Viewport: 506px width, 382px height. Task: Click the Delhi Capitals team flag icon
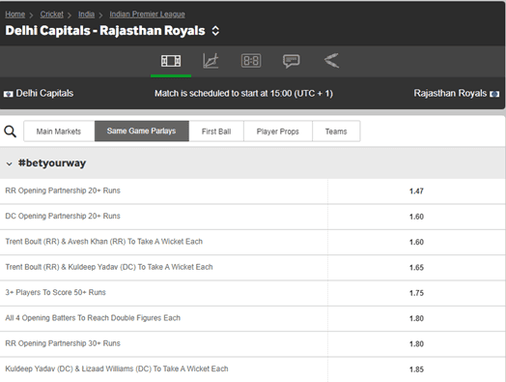pyautogui.click(x=8, y=94)
